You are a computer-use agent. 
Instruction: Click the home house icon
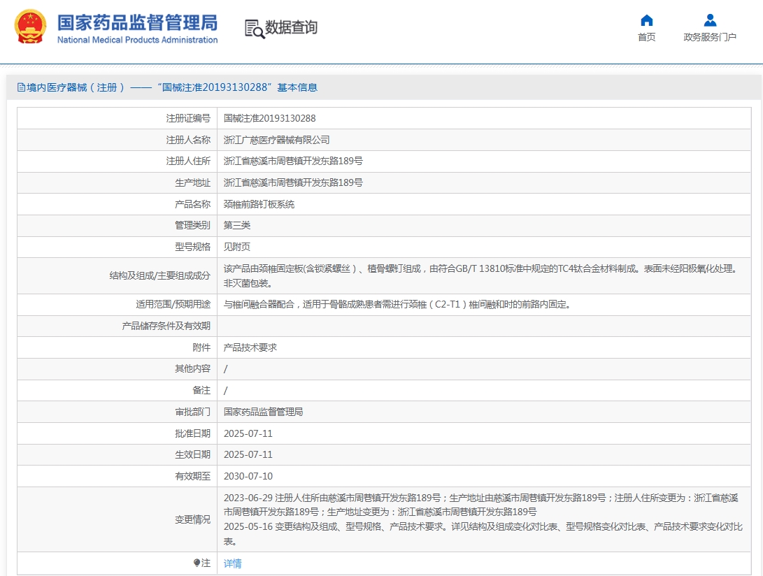pyautogui.click(x=647, y=20)
